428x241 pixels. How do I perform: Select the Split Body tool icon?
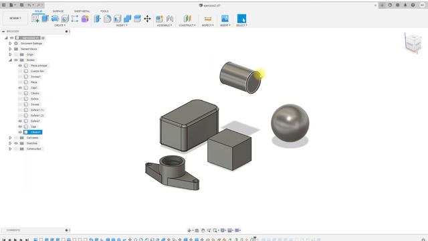pos(137,19)
